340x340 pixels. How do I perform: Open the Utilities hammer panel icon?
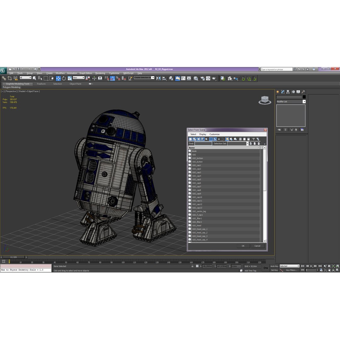click(x=303, y=92)
